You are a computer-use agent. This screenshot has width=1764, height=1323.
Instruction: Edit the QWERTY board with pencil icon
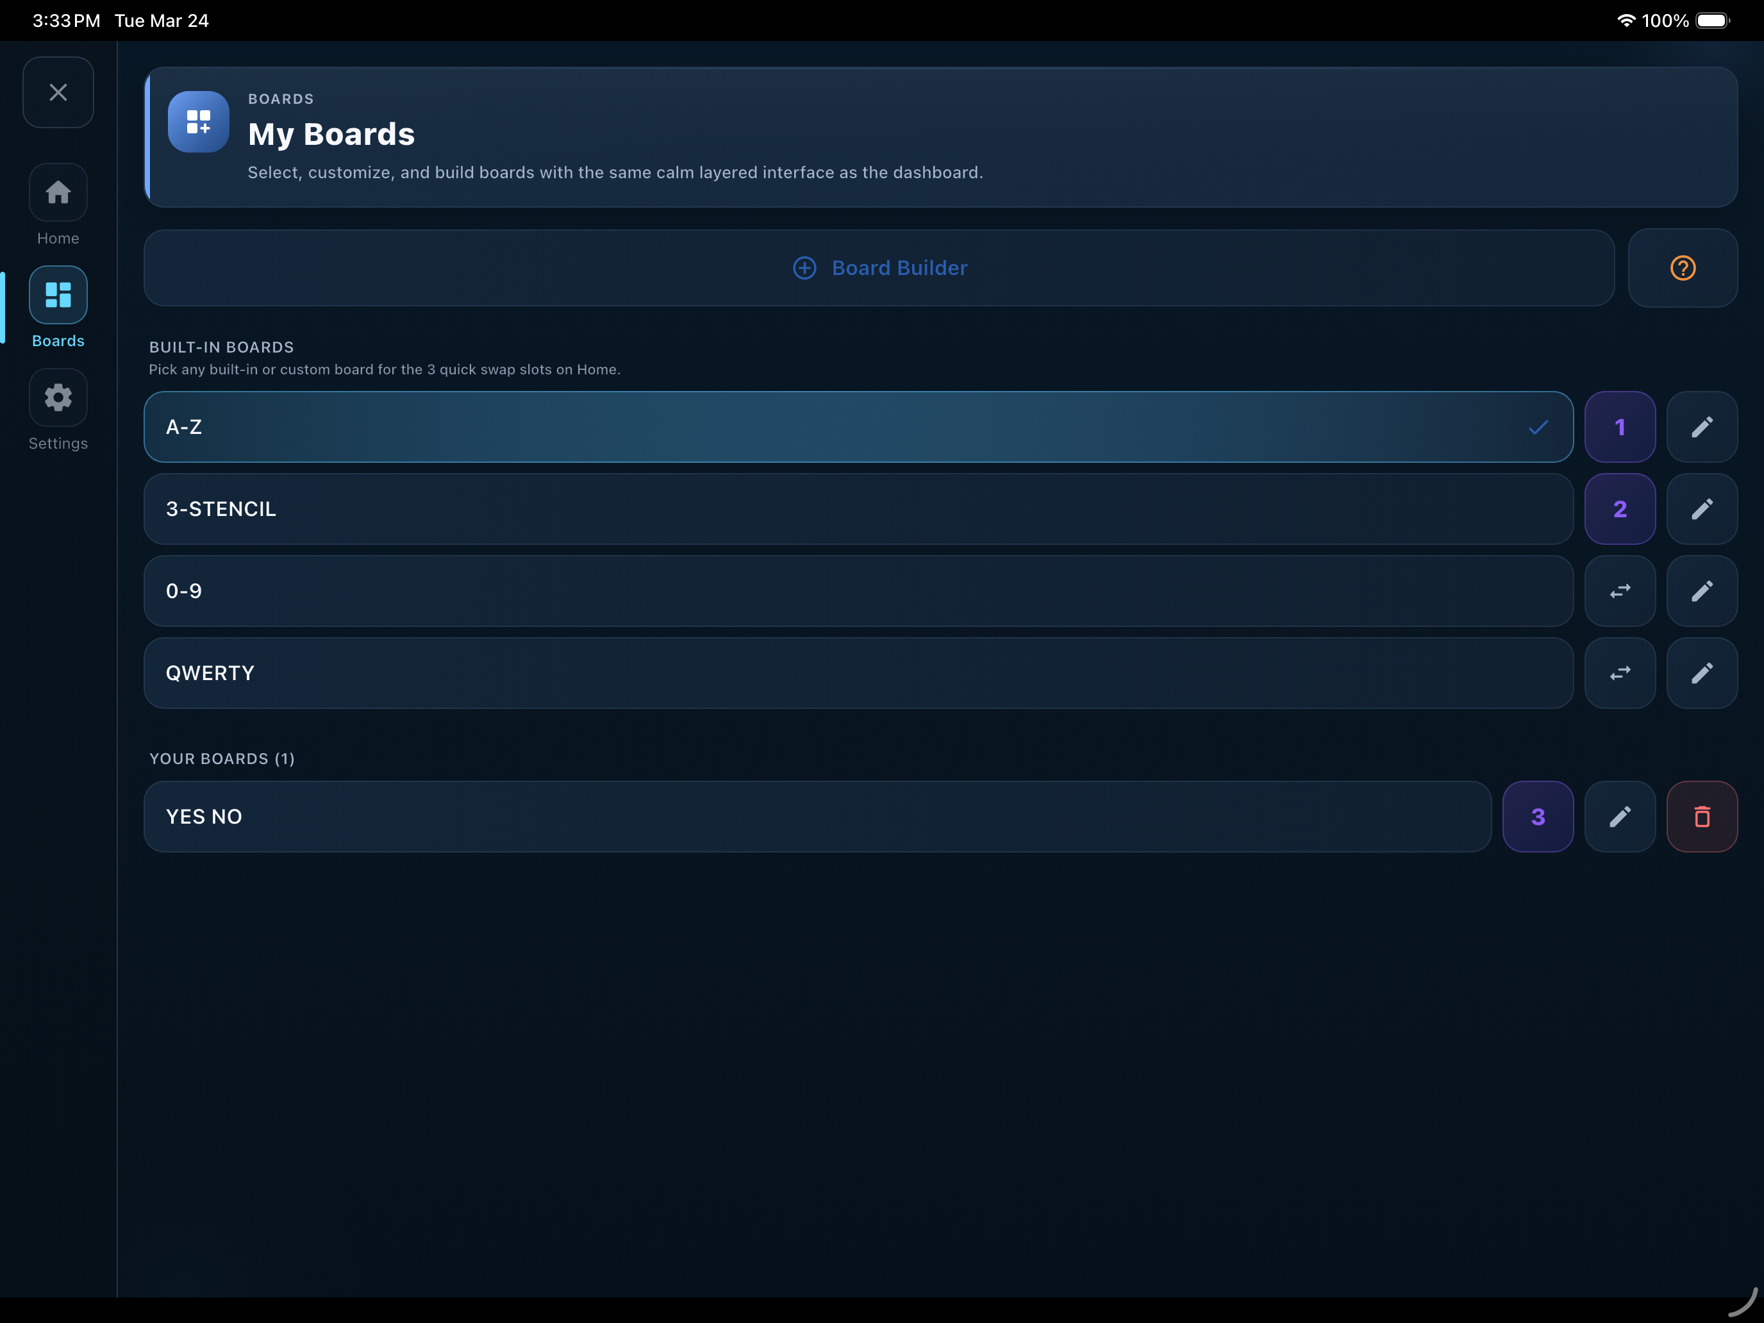click(1702, 673)
